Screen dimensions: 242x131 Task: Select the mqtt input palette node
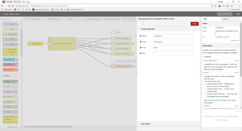point(10,24)
